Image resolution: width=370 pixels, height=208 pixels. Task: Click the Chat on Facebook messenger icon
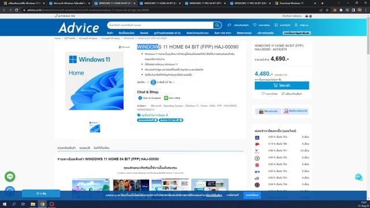point(140,98)
